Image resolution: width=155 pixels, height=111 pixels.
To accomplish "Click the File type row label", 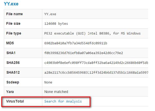I will [x=14, y=33].
